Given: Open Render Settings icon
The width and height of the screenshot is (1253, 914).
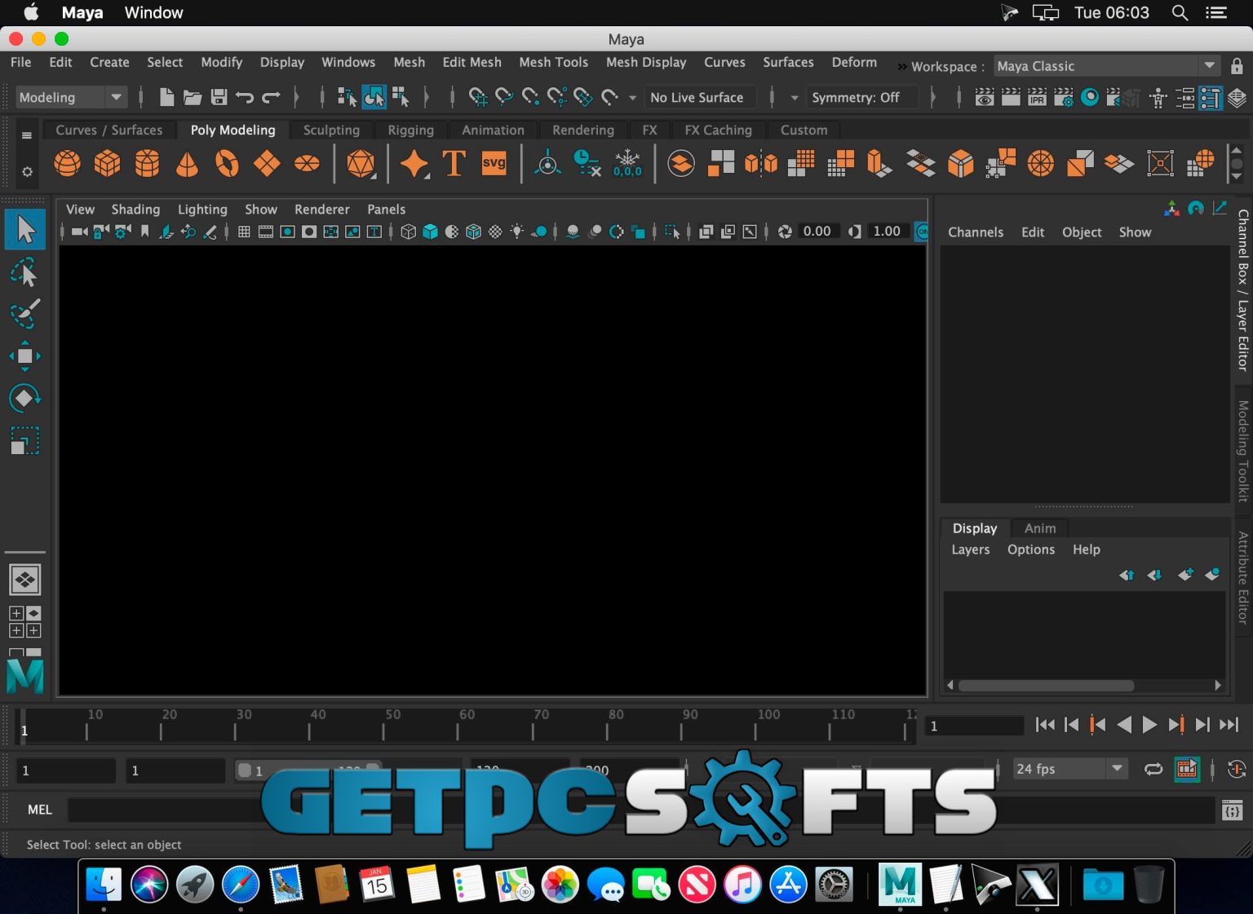Looking at the screenshot, I should coord(1063,98).
